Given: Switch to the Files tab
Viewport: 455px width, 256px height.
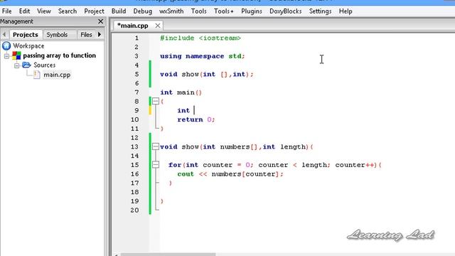Looking at the screenshot, I should [x=86, y=35].
